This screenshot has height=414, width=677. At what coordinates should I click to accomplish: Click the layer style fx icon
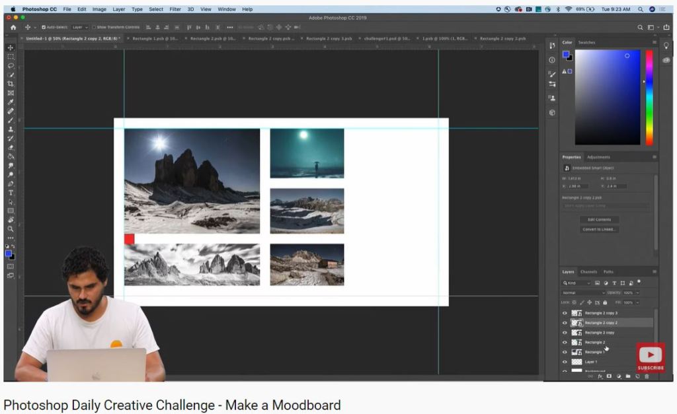pos(600,376)
